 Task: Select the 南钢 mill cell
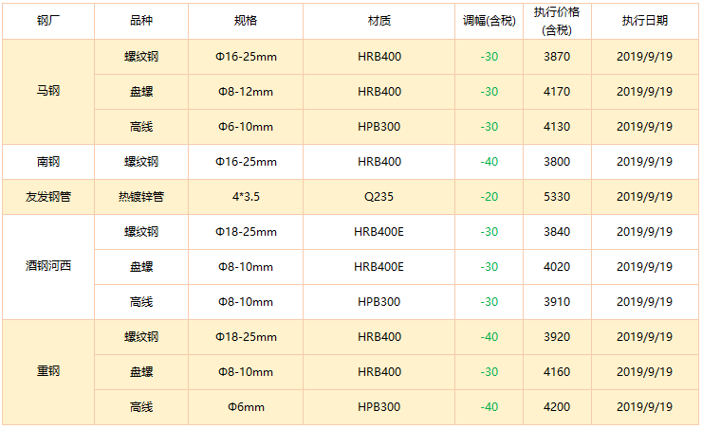48,162
